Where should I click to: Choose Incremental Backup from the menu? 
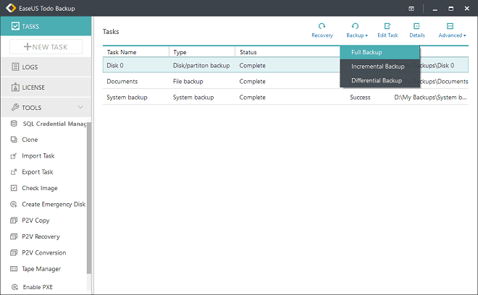click(380, 67)
